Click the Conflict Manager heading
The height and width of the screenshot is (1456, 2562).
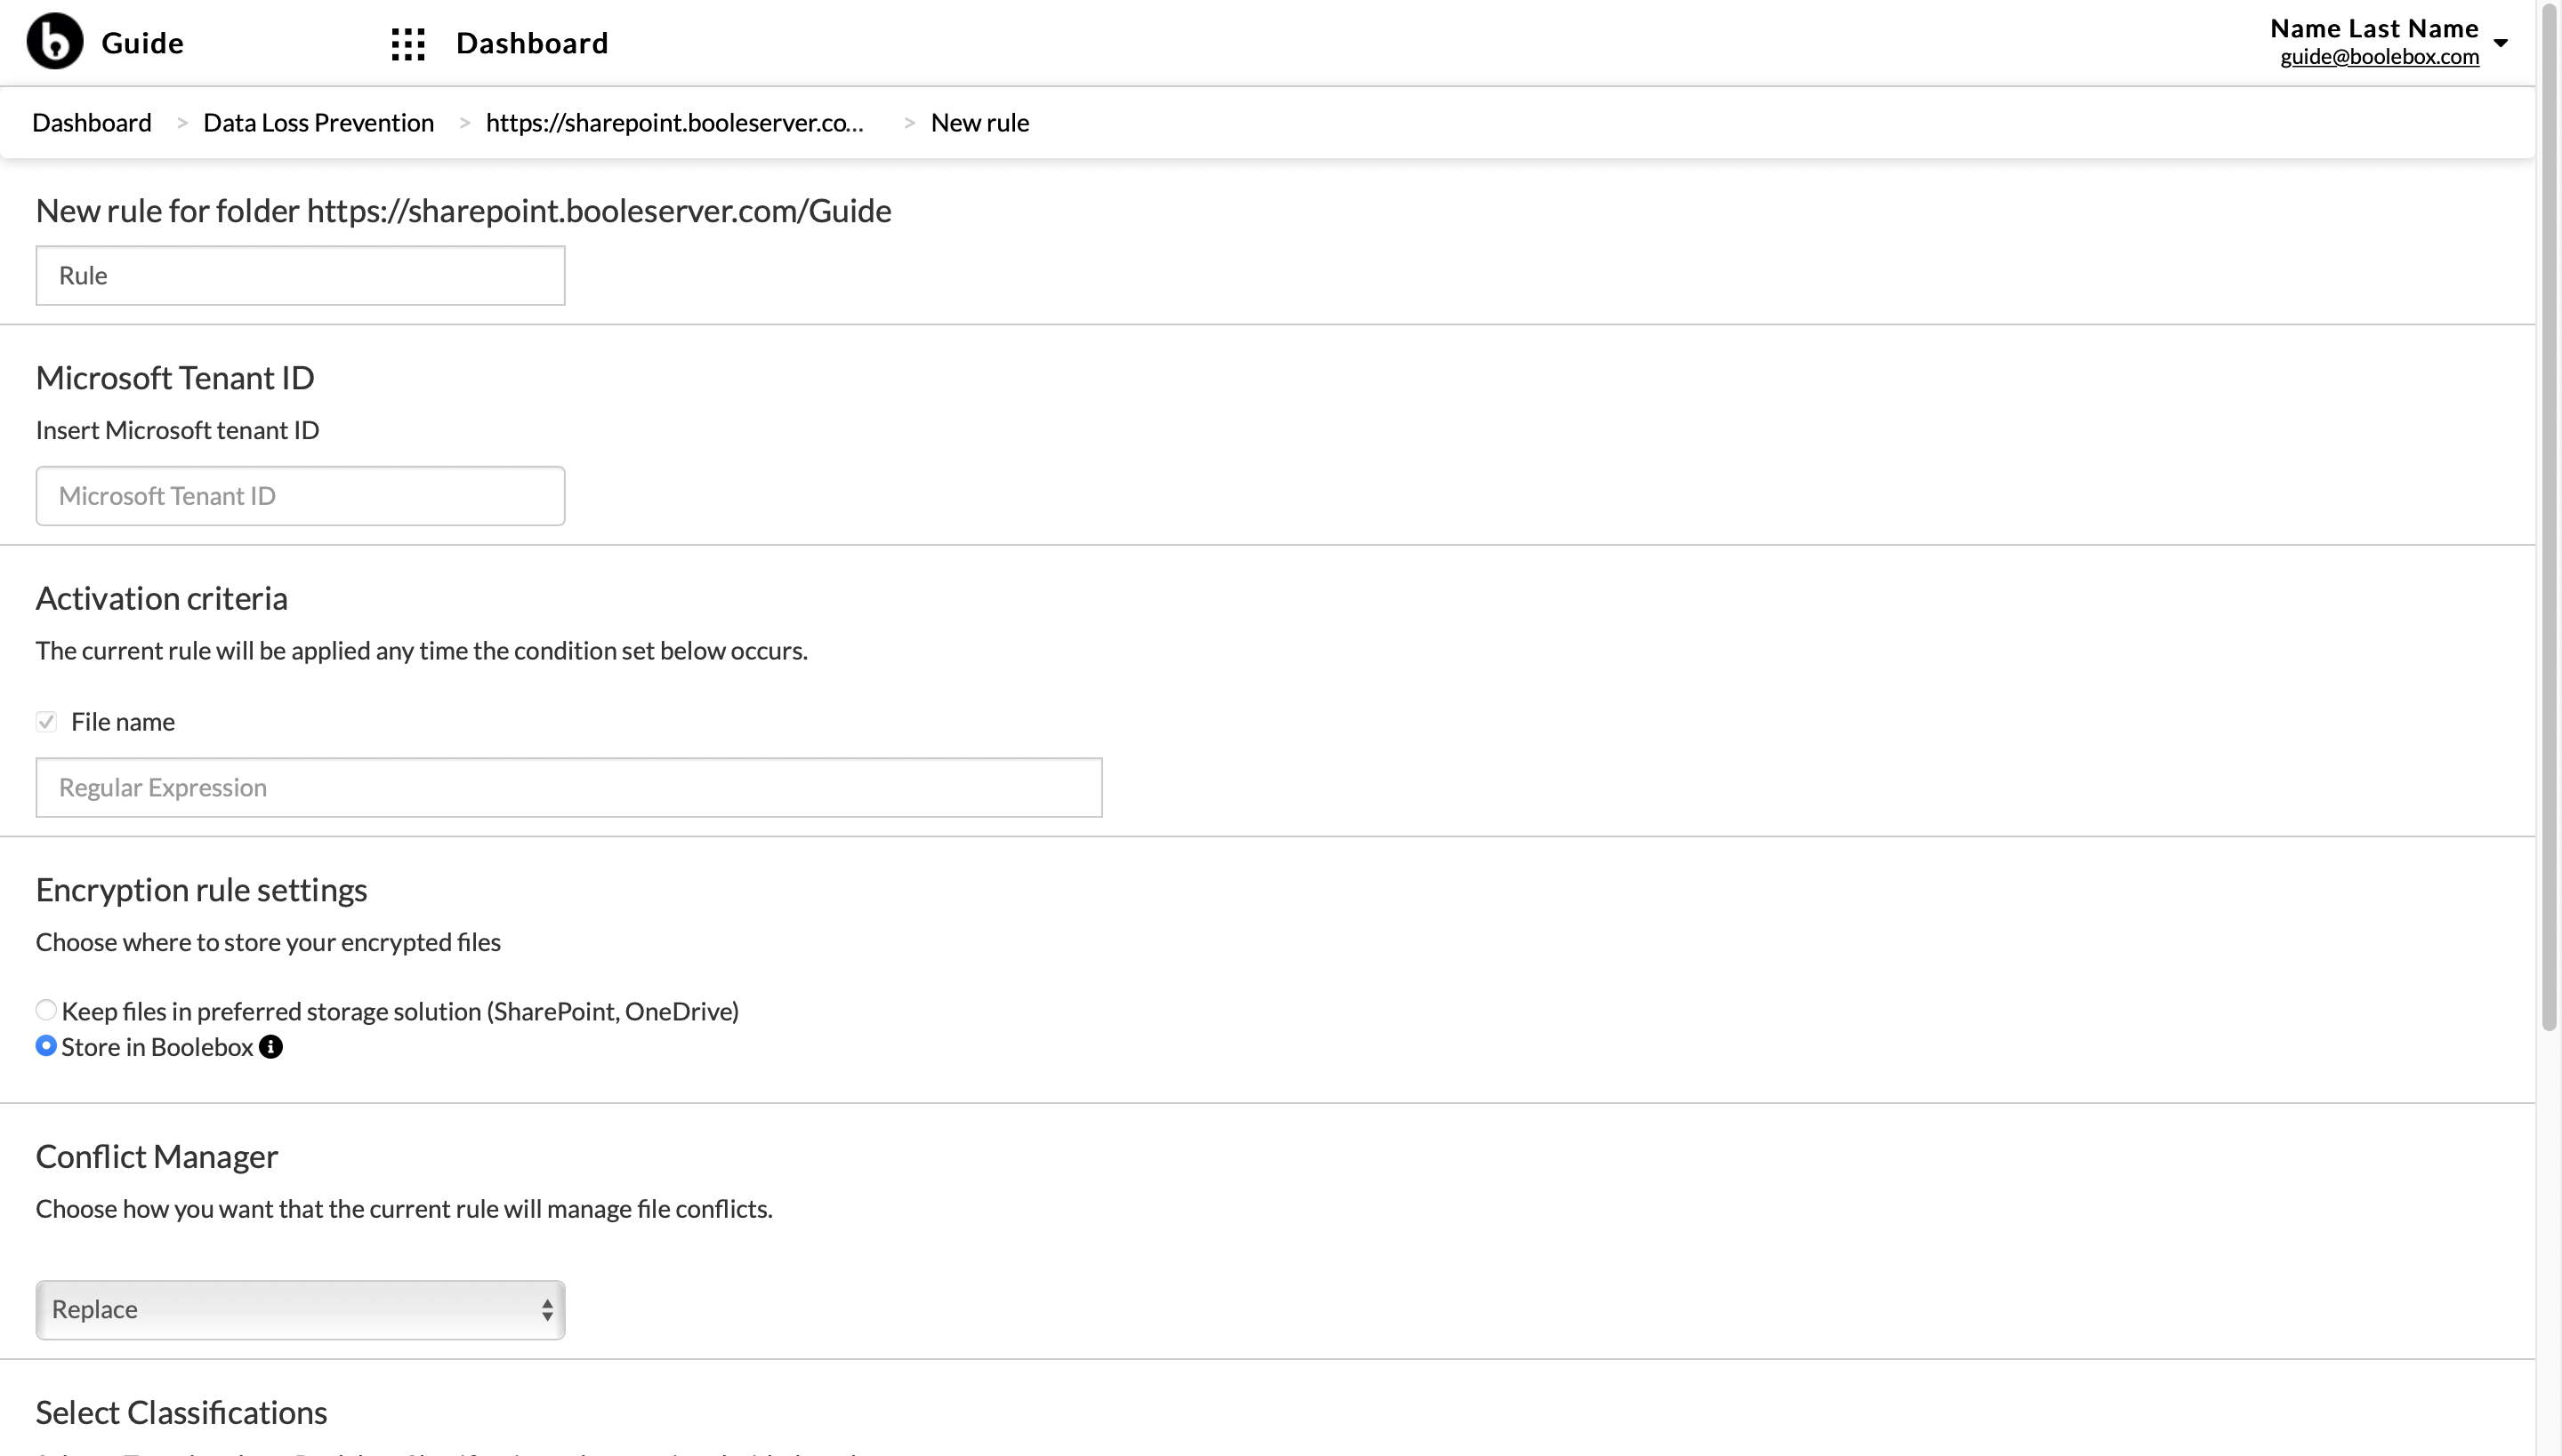click(157, 1157)
